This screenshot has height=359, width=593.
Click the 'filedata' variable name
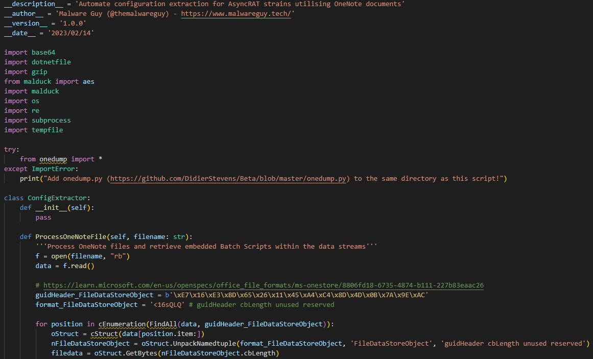pyautogui.click(x=67, y=353)
